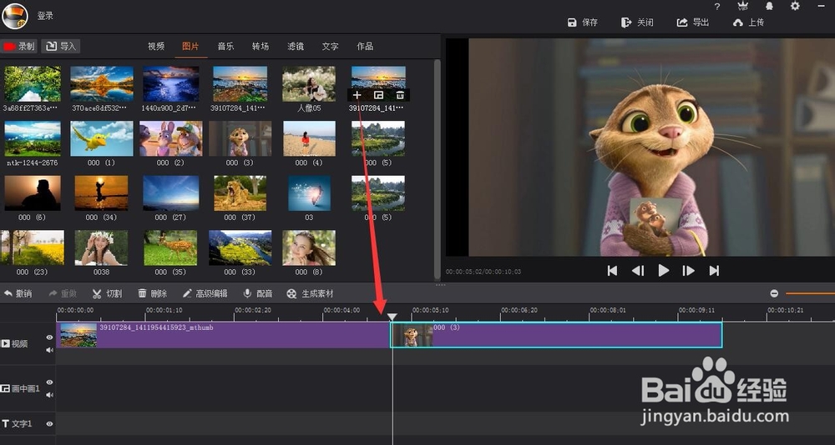Add hovered image as picture-in-picture
The image size is (835, 445).
click(x=378, y=95)
